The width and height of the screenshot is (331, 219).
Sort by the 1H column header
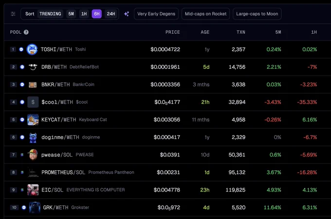[314, 32]
